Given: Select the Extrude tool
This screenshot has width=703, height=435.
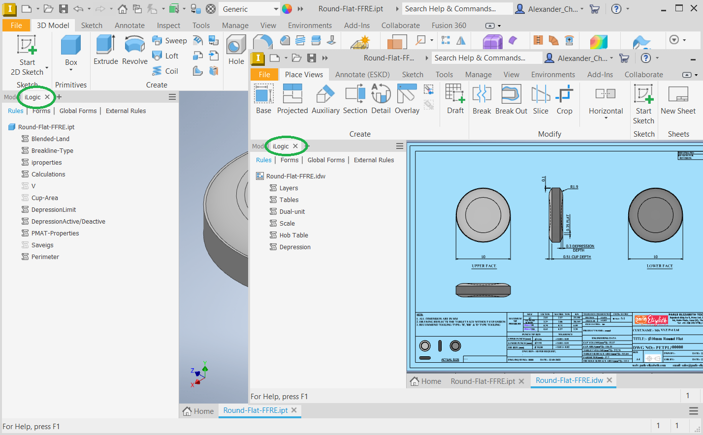Looking at the screenshot, I should coord(106,50).
